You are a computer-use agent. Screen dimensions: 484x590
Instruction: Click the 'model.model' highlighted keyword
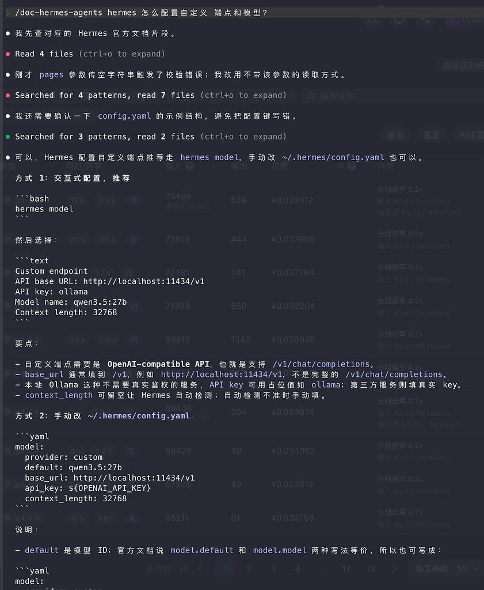pos(280,550)
